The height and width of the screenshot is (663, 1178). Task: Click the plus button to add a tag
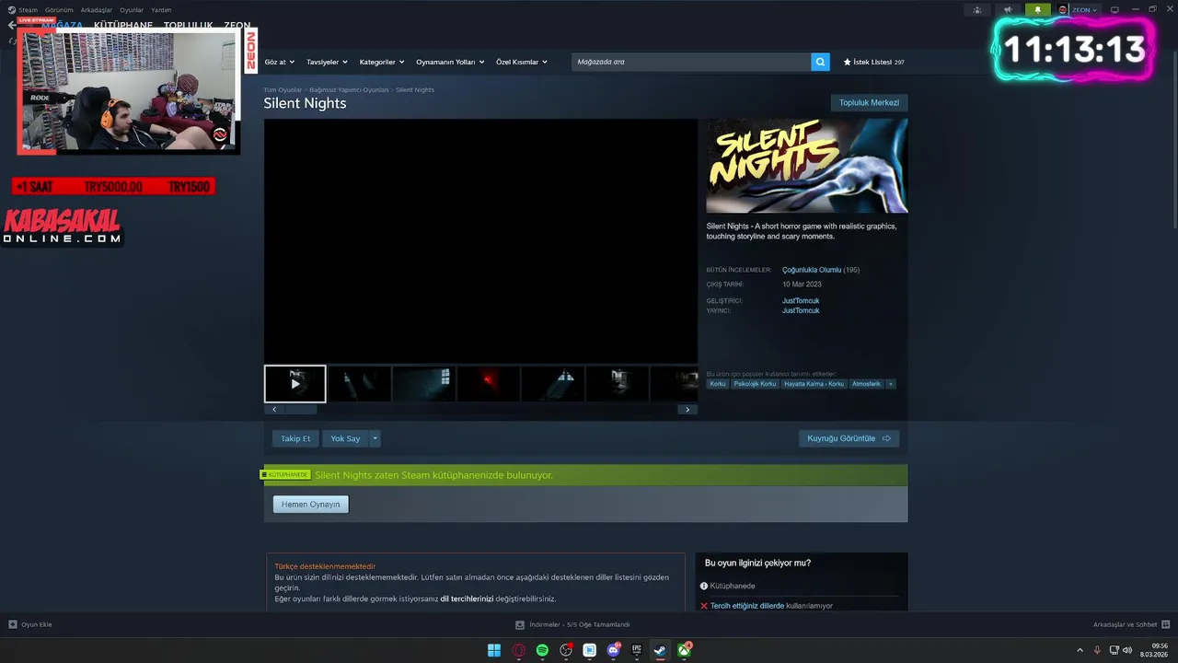(890, 384)
